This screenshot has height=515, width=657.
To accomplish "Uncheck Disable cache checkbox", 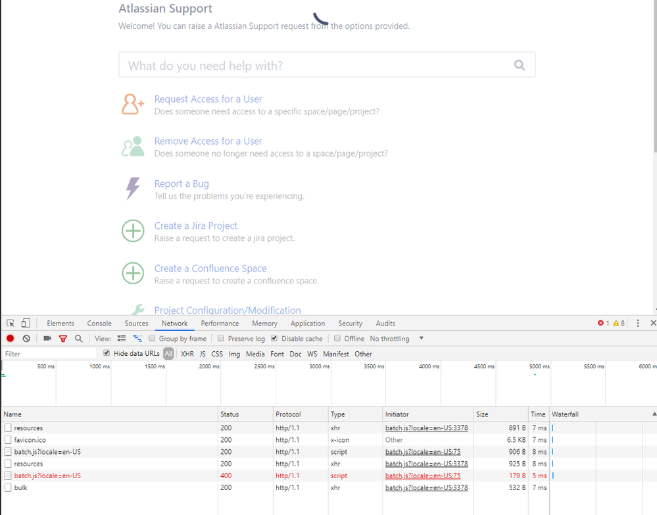I will tap(274, 338).
